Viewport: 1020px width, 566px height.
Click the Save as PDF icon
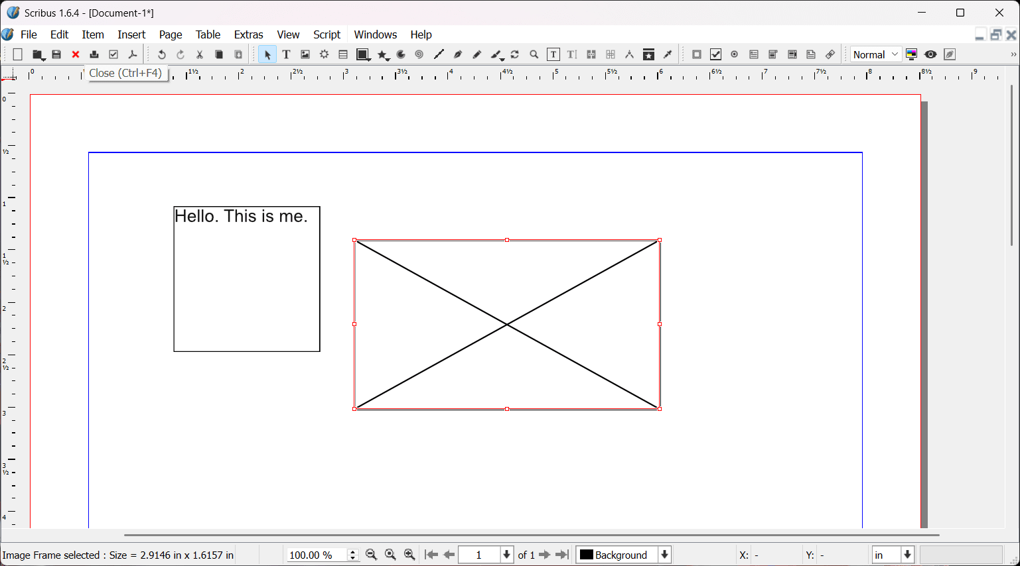click(133, 55)
